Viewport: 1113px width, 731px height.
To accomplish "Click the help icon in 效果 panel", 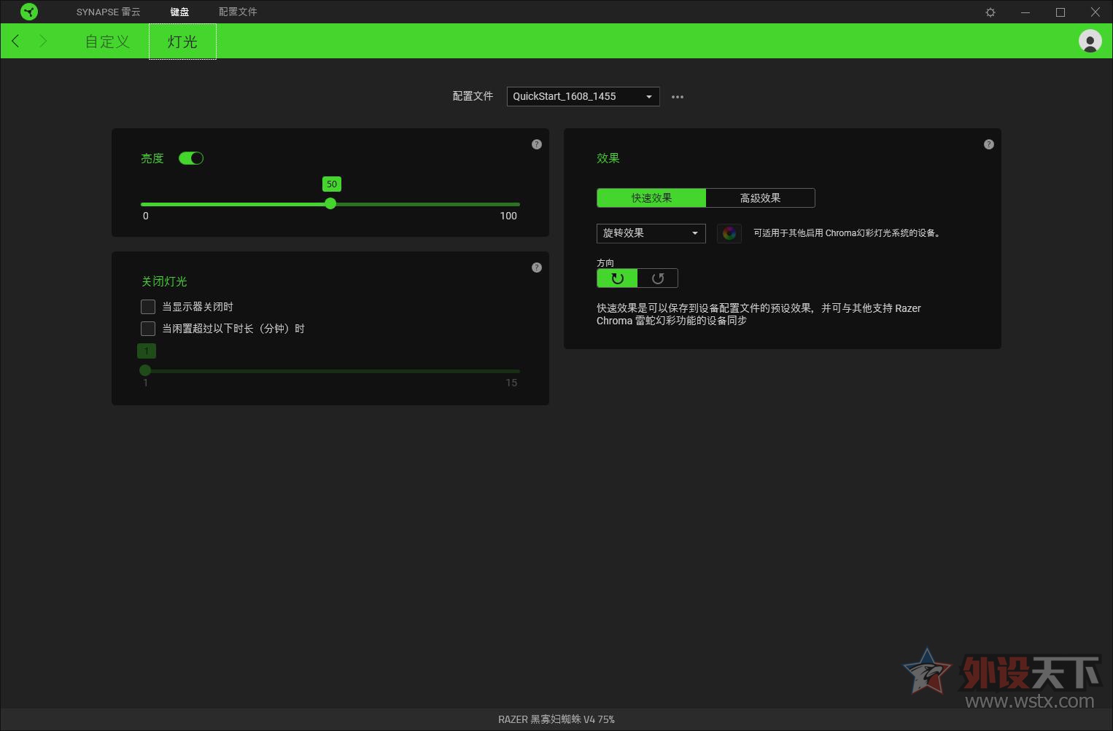I will point(989,144).
